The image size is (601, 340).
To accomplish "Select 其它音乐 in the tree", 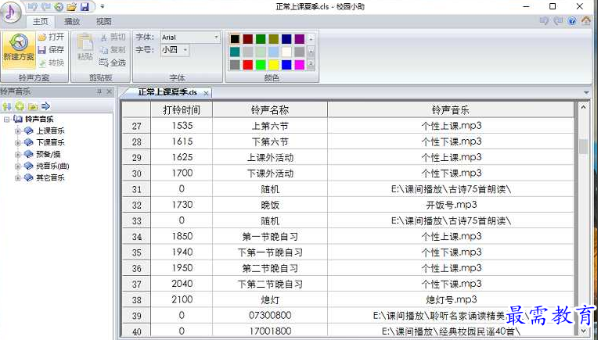I will point(50,177).
